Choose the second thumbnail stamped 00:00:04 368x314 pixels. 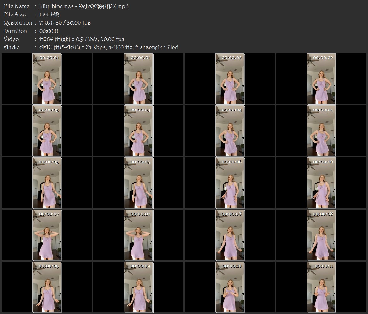pyautogui.click(x=322, y=131)
